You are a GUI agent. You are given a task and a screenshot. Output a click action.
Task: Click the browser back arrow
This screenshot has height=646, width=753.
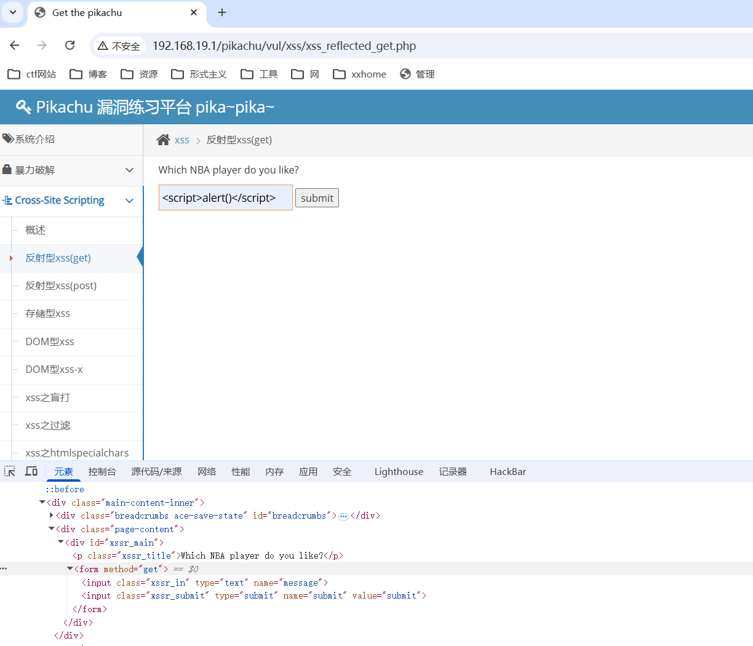(15, 46)
